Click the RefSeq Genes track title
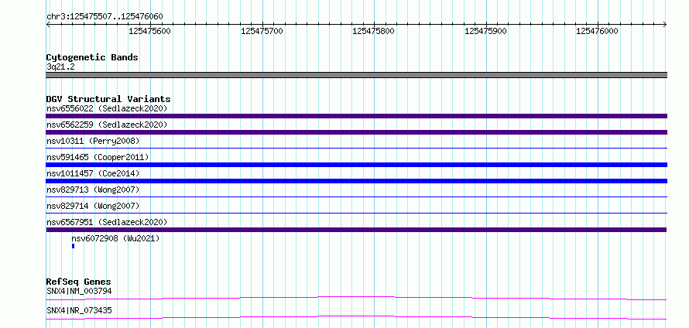 (79, 282)
